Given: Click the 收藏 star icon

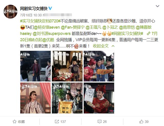Looking at the screenshot, I should 15,122.
